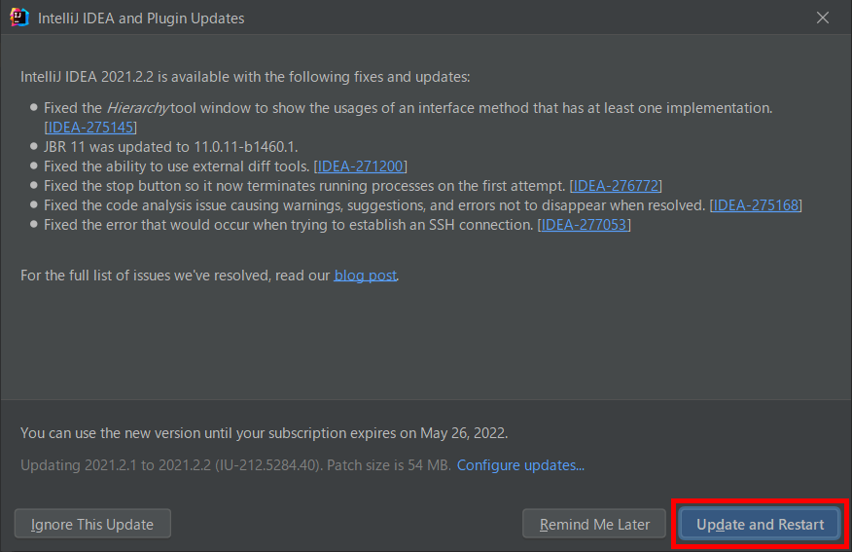The width and height of the screenshot is (852, 552).
Task: Close the Plugin Updates dialog
Action: coord(823,18)
